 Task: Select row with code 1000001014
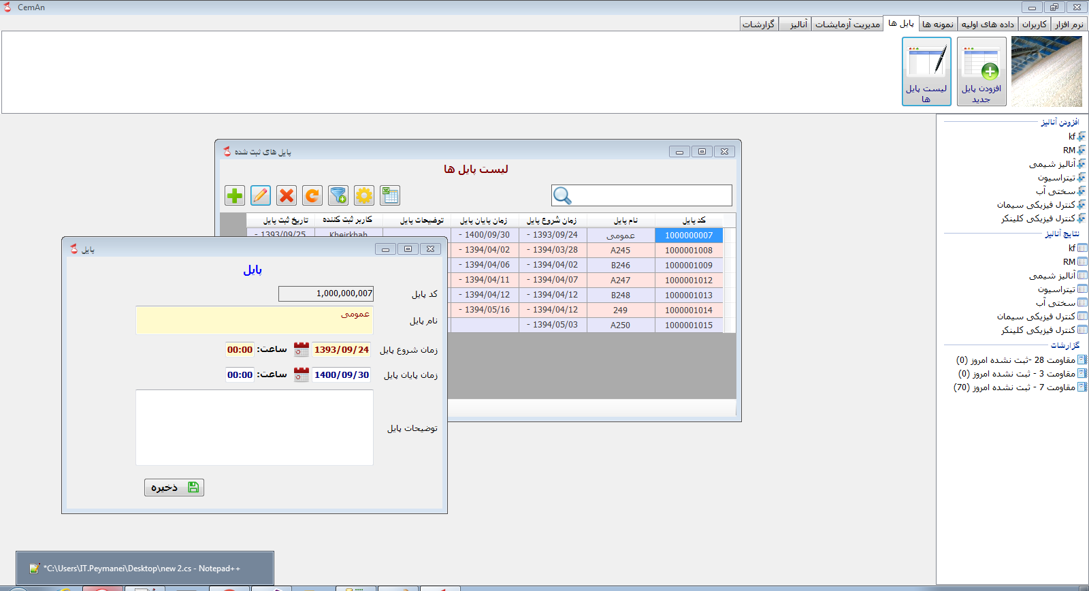(689, 310)
